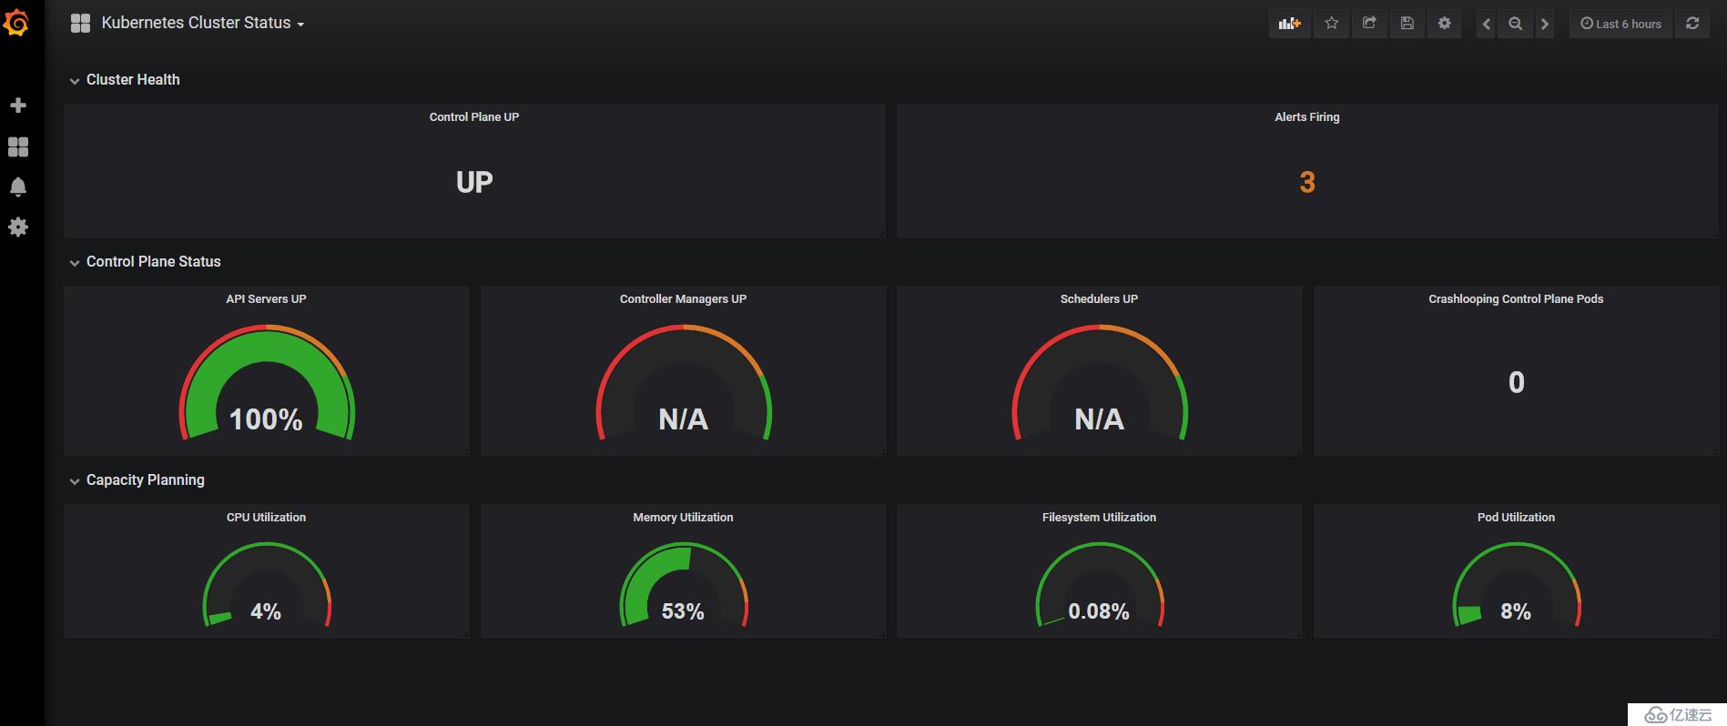The height and width of the screenshot is (726, 1727).
Task: Save the dashboard
Action: coord(1407,24)
